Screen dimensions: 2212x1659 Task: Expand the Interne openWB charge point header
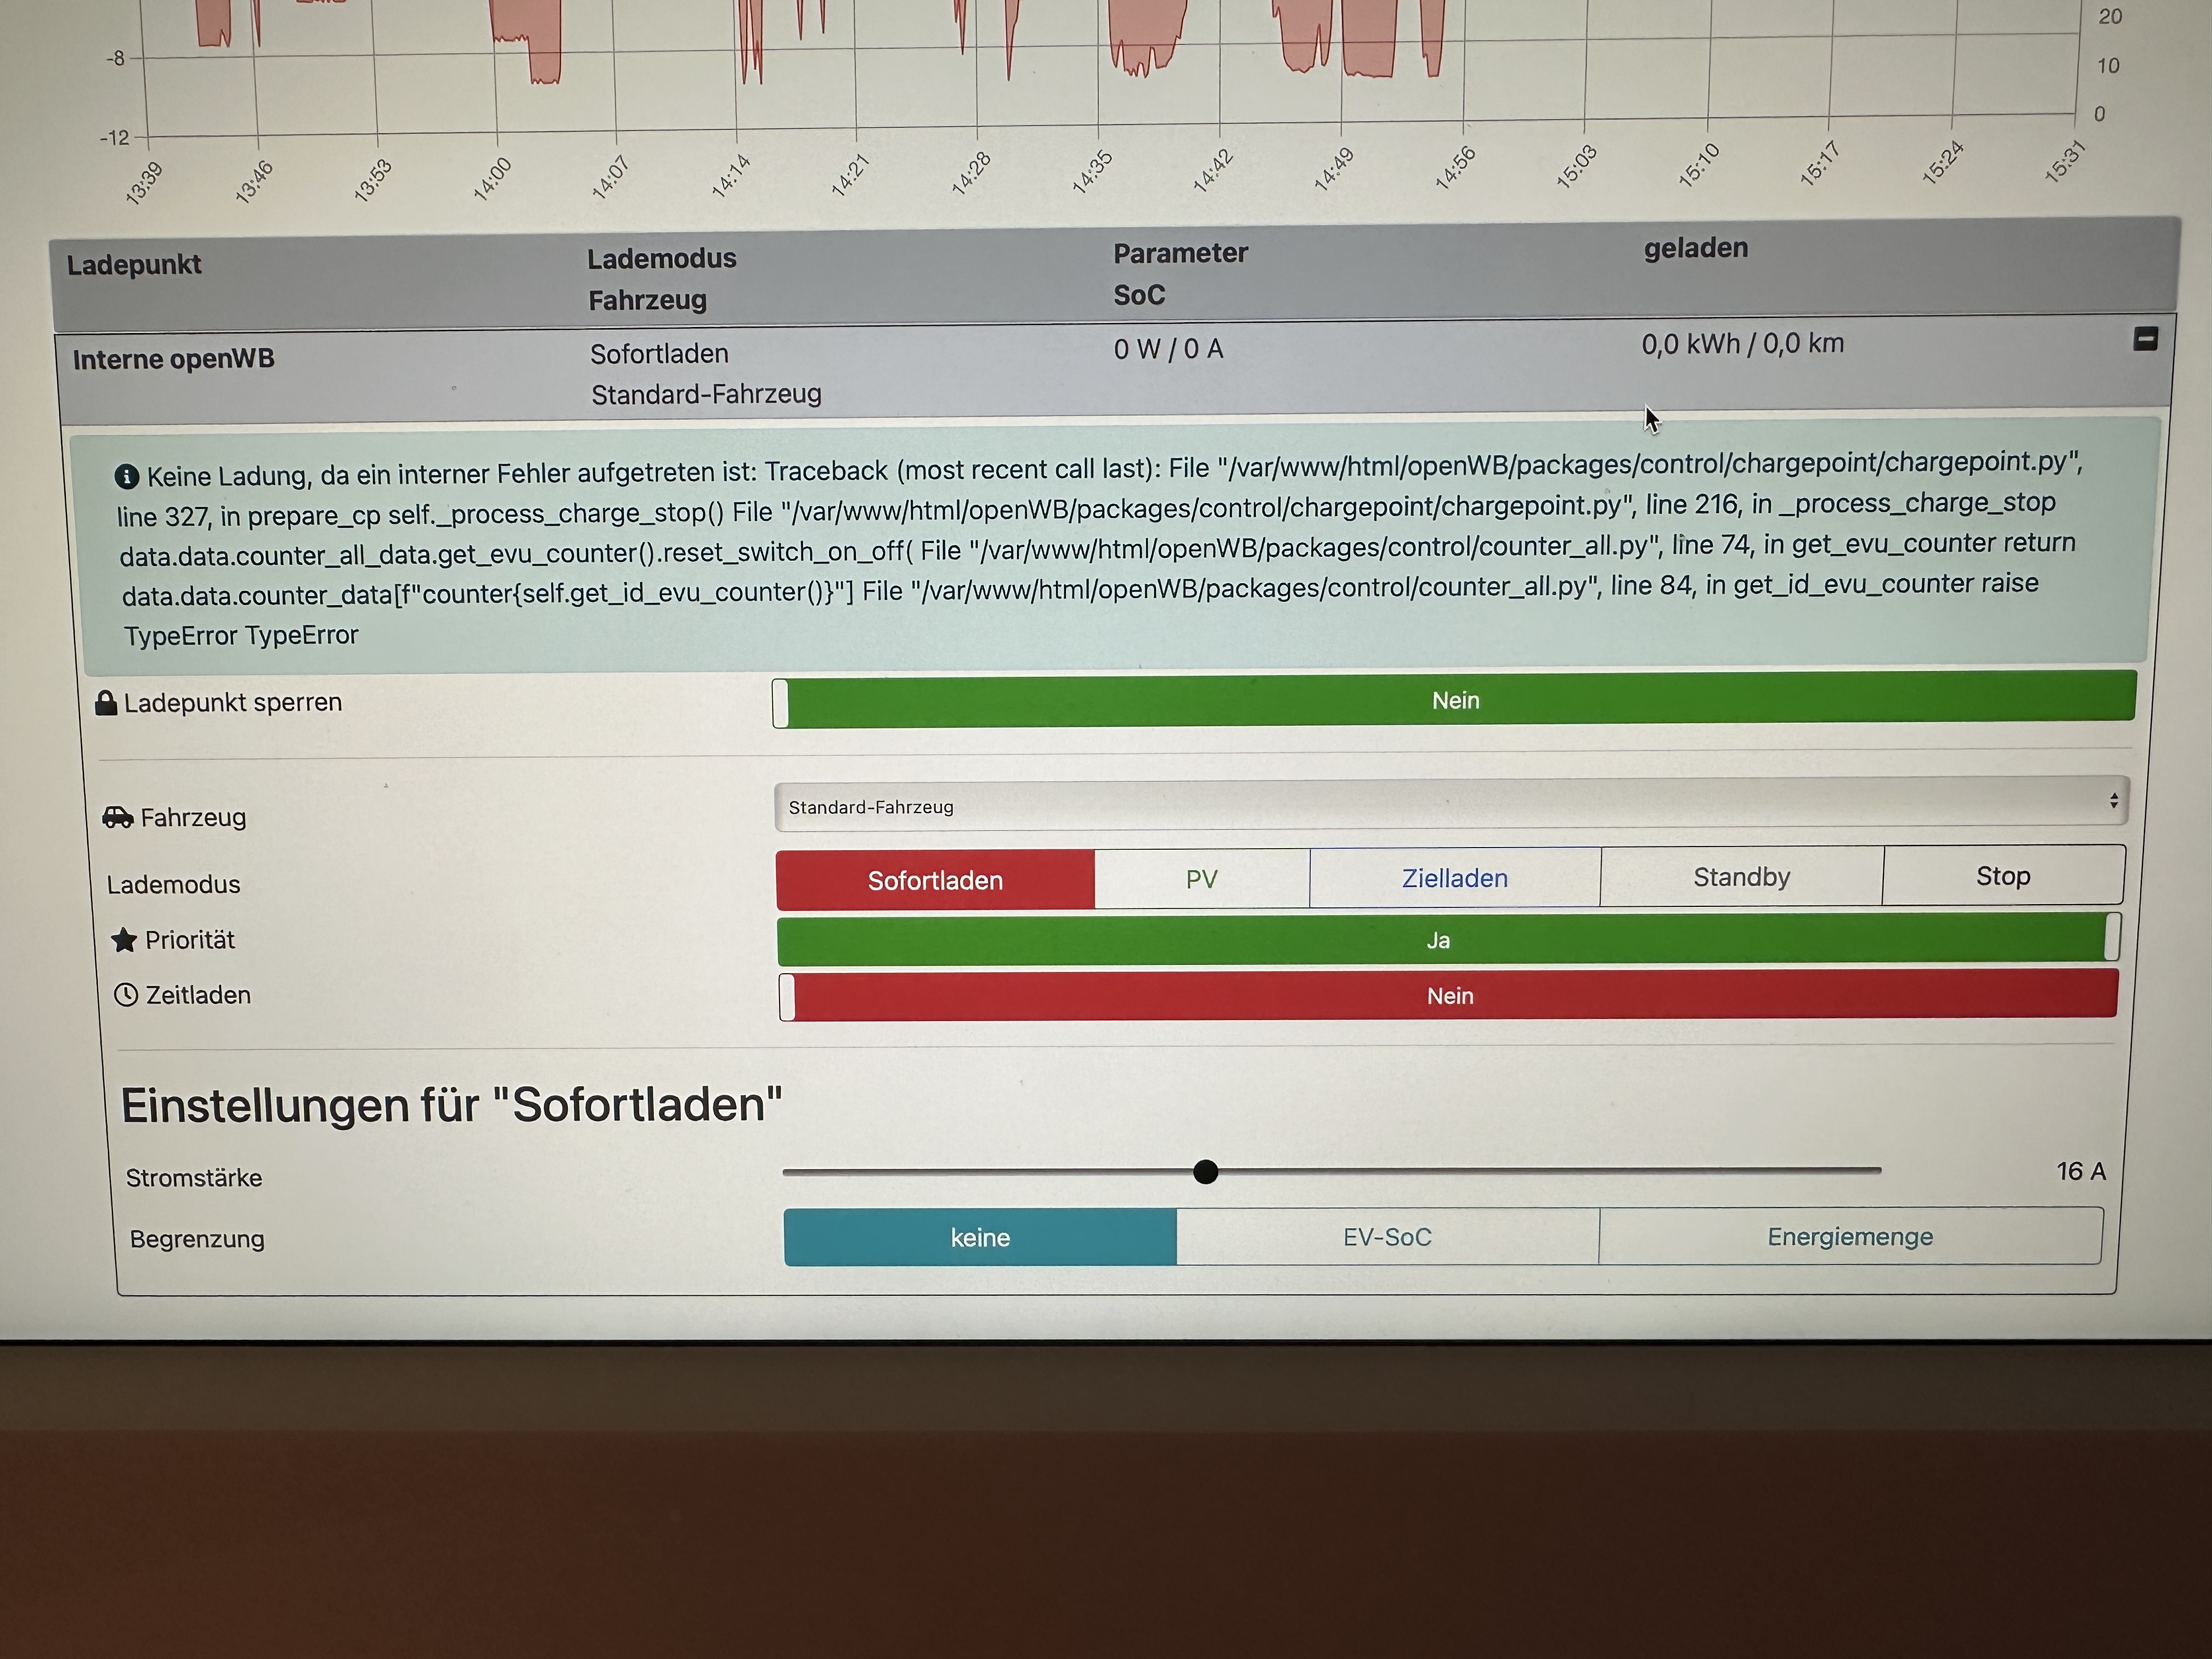pos(174,360)
